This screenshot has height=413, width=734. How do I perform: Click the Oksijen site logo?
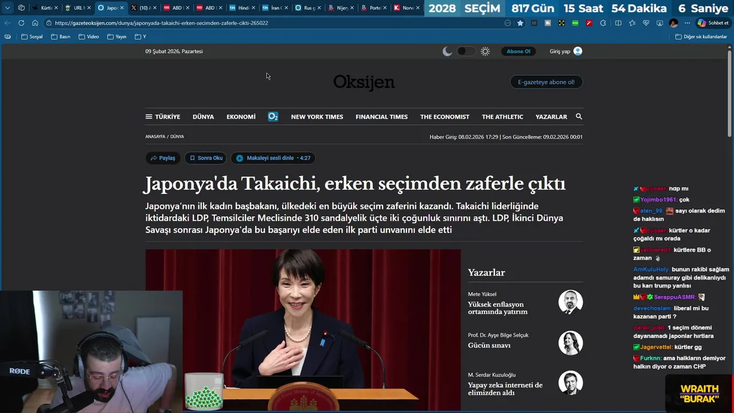pos(364,83)
